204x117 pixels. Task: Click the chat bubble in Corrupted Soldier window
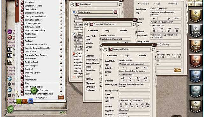click(154, 49)
